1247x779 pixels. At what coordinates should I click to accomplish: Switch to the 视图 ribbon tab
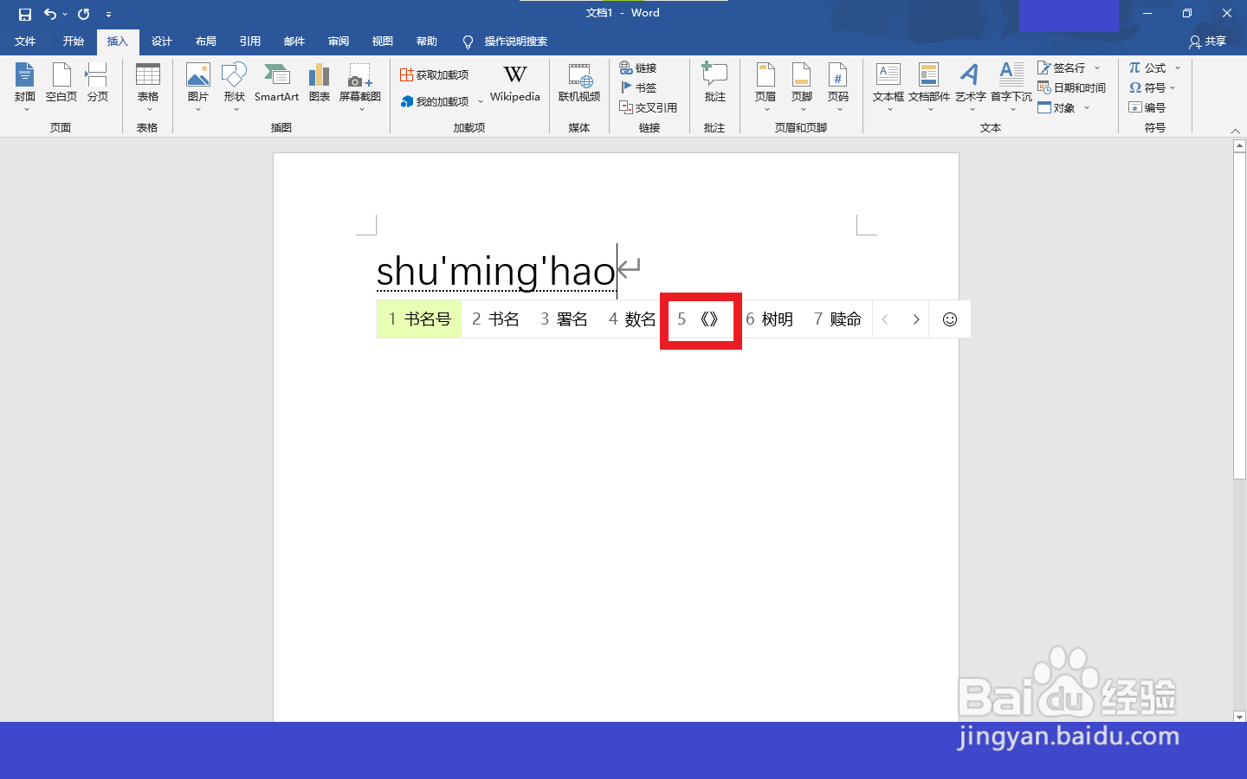pos(383,42)
